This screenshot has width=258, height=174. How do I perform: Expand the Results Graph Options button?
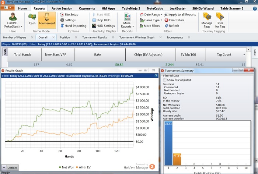tap(10, 168)
